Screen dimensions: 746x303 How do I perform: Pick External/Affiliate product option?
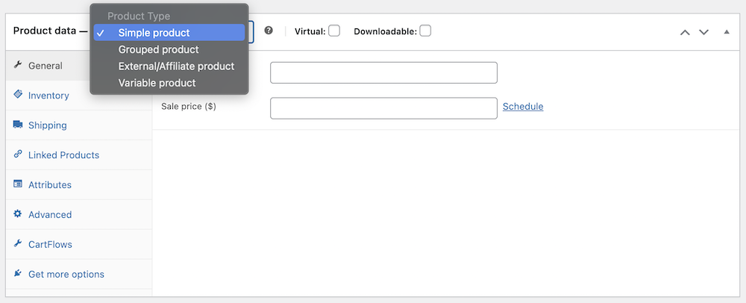176,66
